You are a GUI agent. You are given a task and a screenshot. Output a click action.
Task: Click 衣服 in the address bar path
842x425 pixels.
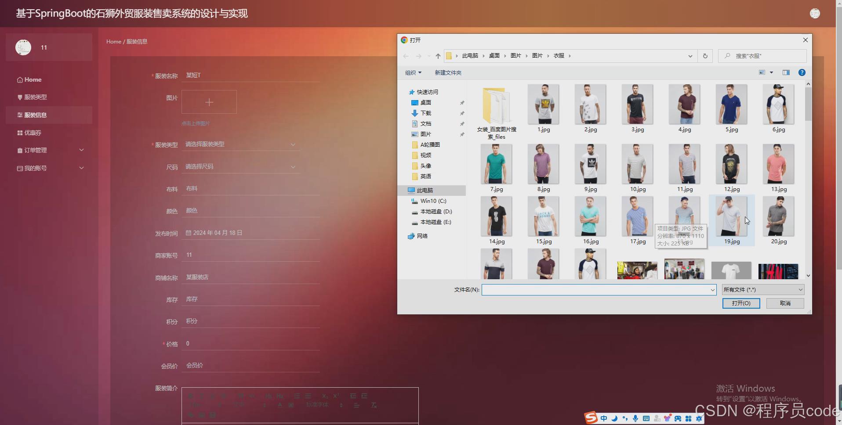[559, 56]
